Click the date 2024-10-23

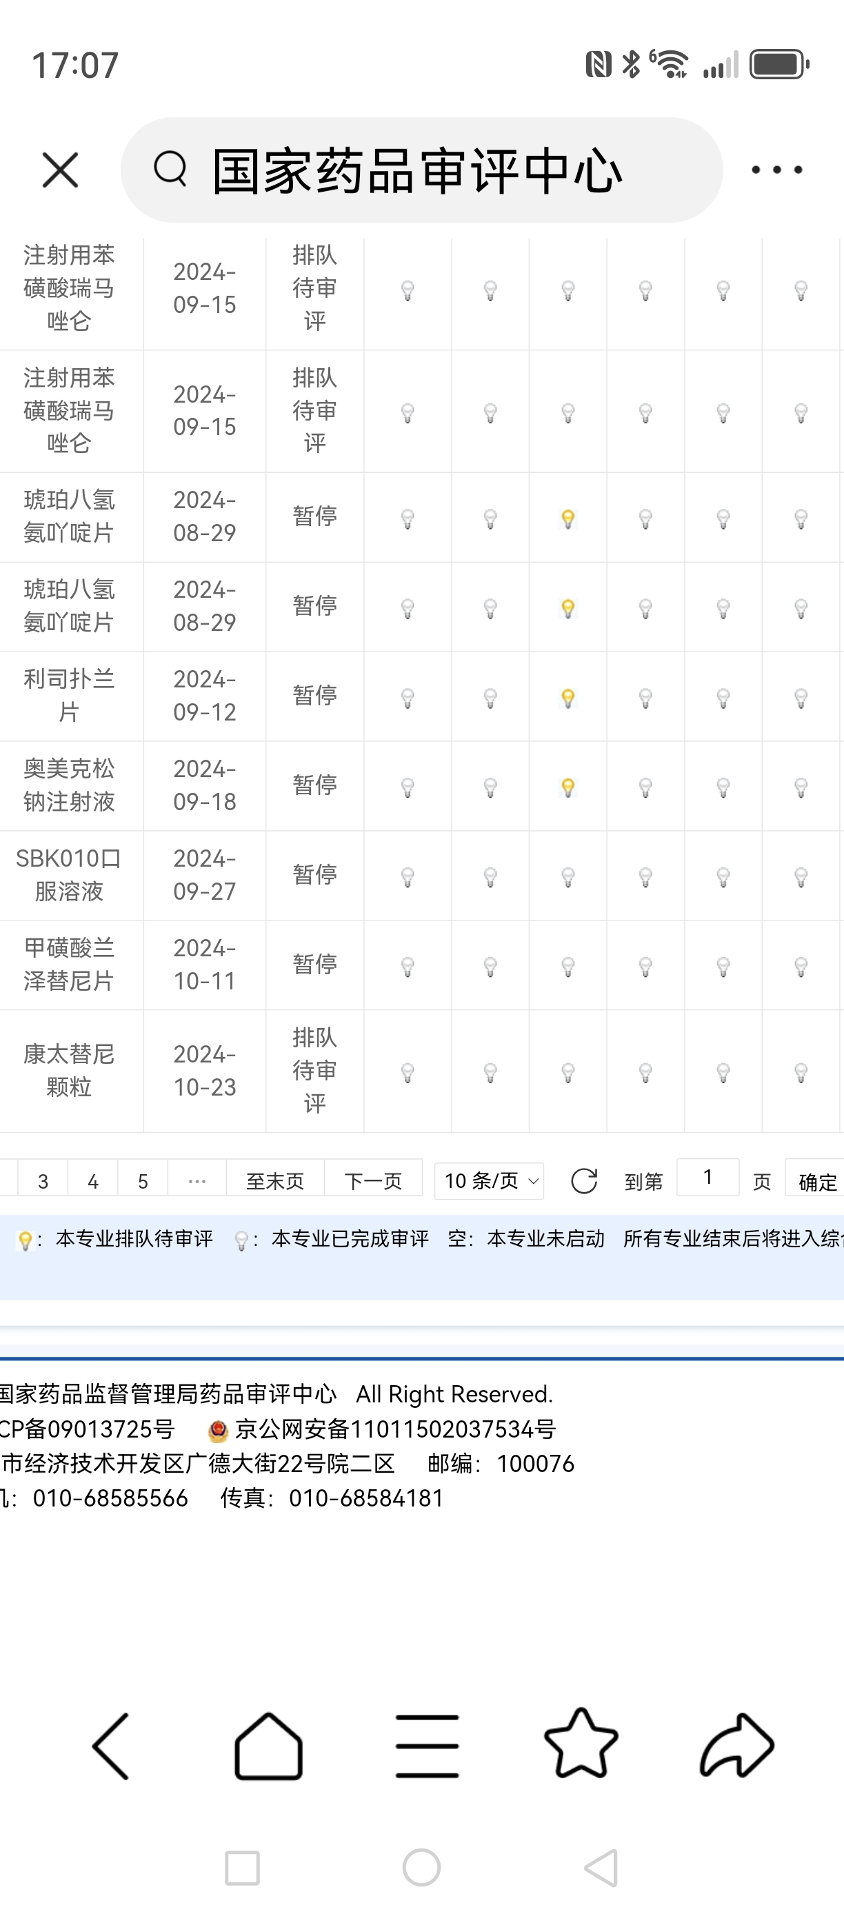pyautogui.click(x=204, y=1070)
